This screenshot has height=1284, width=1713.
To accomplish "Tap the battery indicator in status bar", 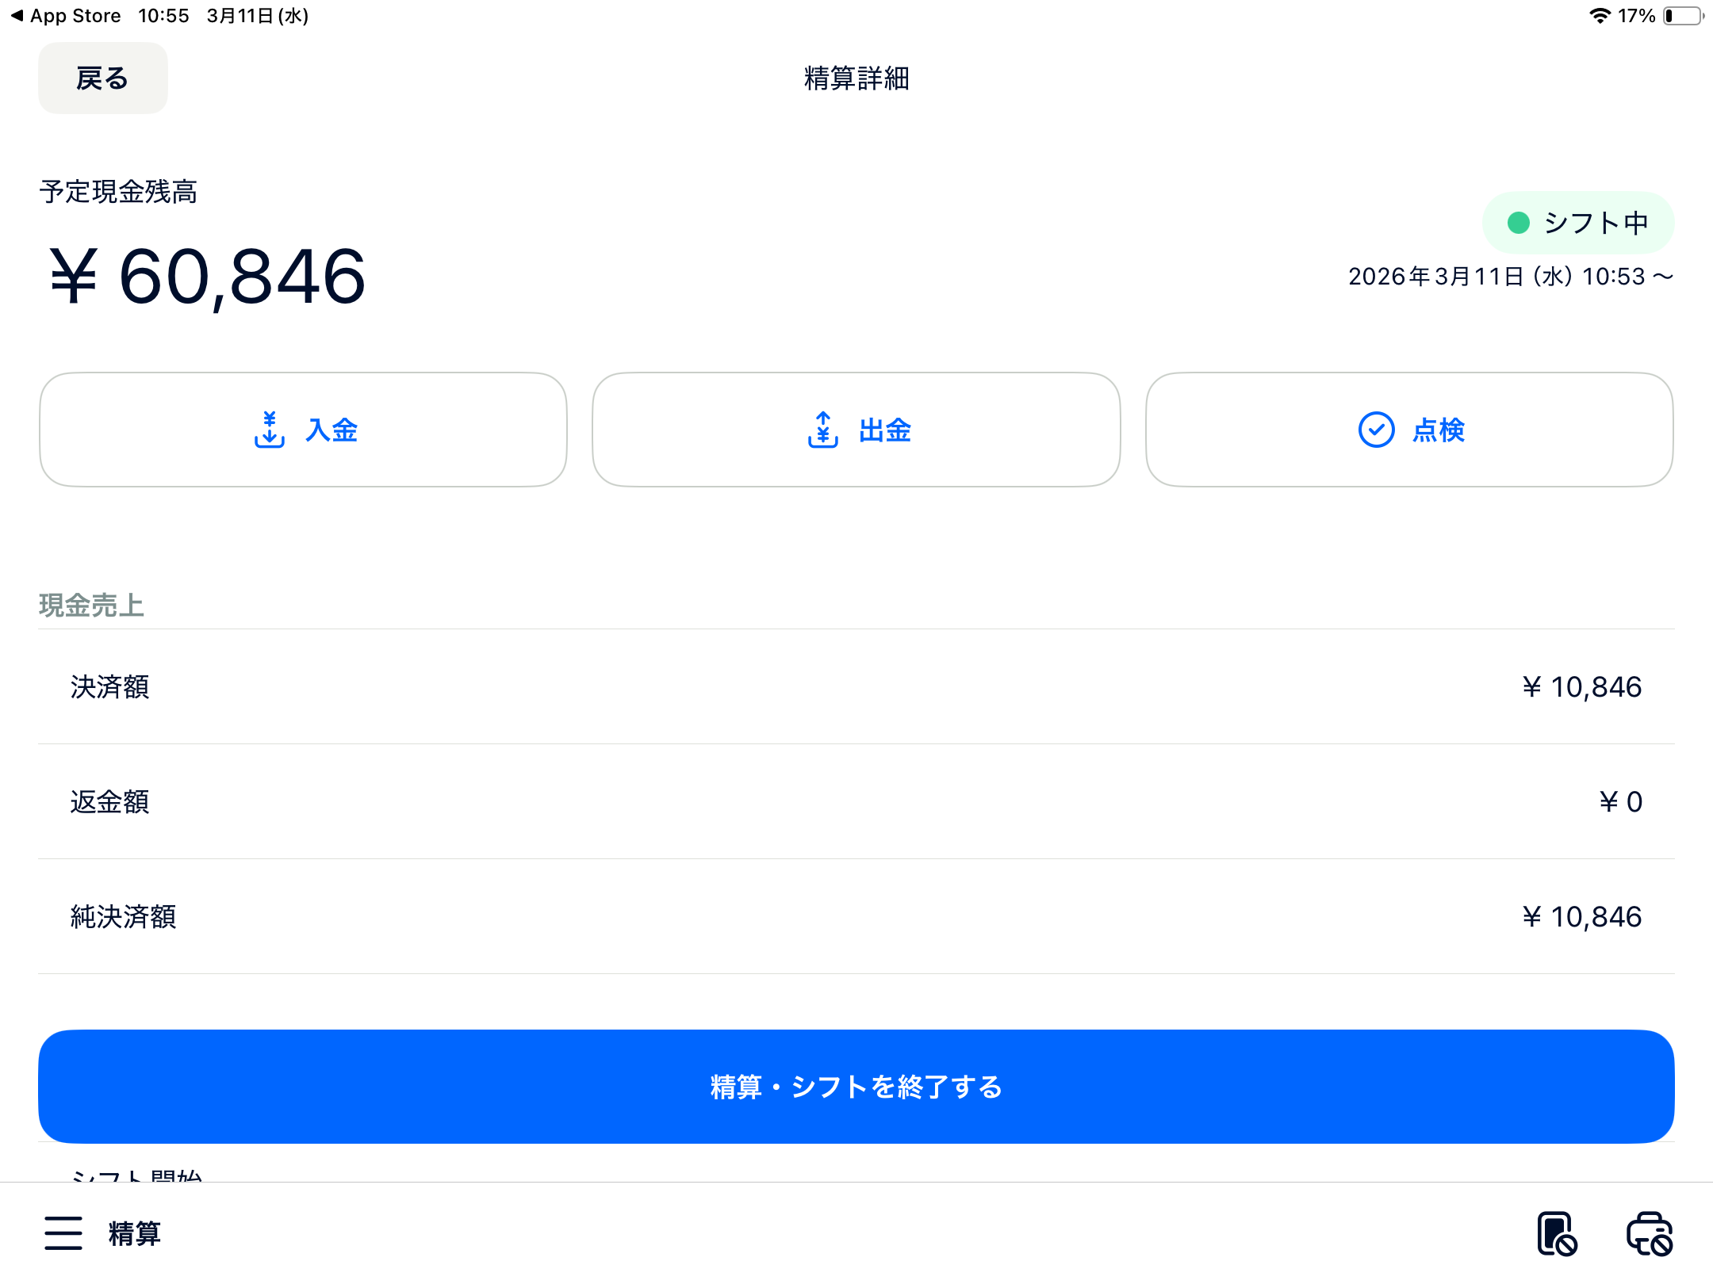I will tap(1683, 16).
